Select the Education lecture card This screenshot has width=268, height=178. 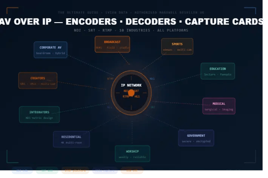218,71
